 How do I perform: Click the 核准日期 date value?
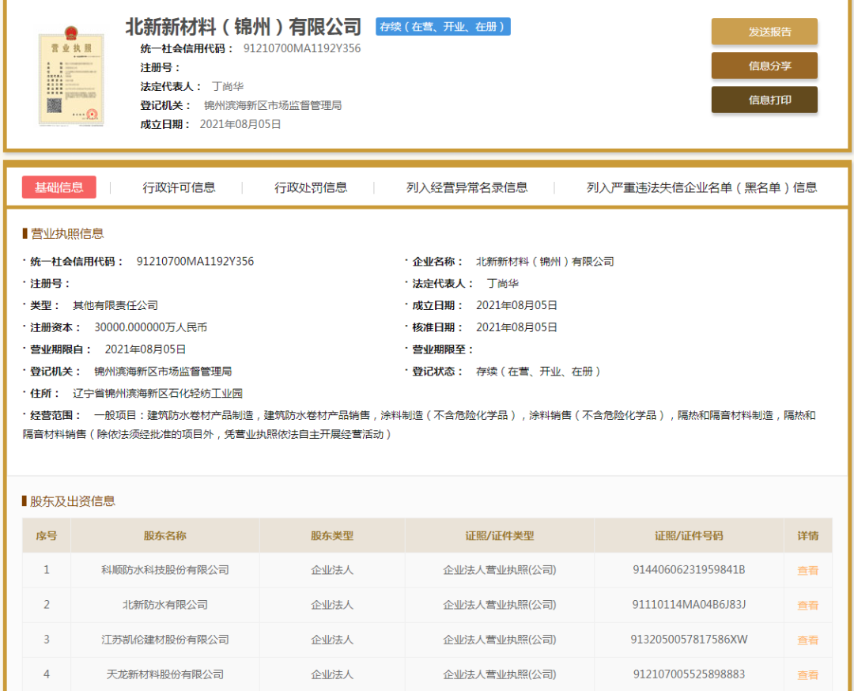pos(517,327)
